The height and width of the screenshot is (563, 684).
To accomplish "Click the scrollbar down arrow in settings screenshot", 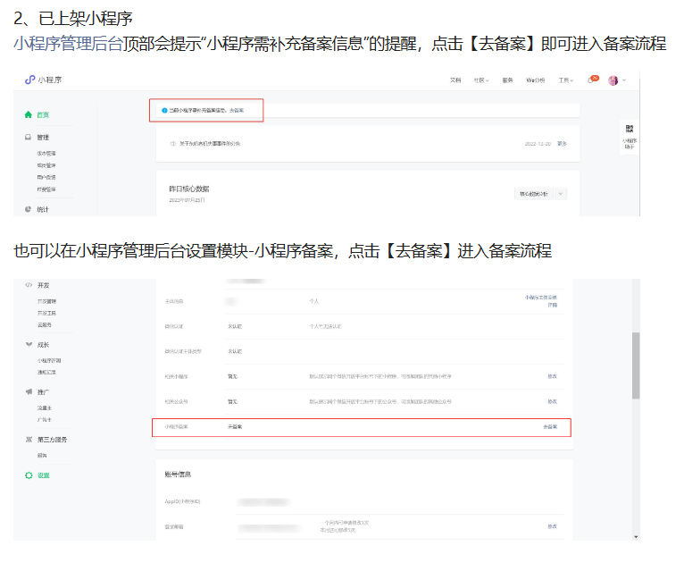I will tap(636, 537).
